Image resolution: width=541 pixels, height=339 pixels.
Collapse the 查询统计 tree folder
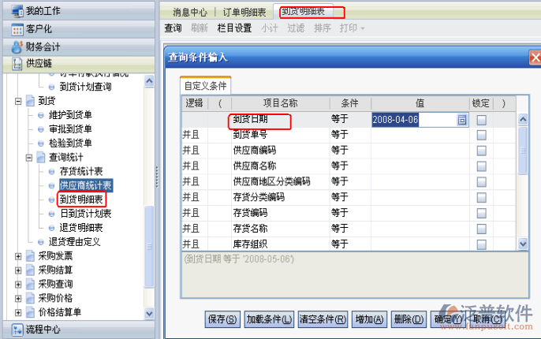pos(30,158)
